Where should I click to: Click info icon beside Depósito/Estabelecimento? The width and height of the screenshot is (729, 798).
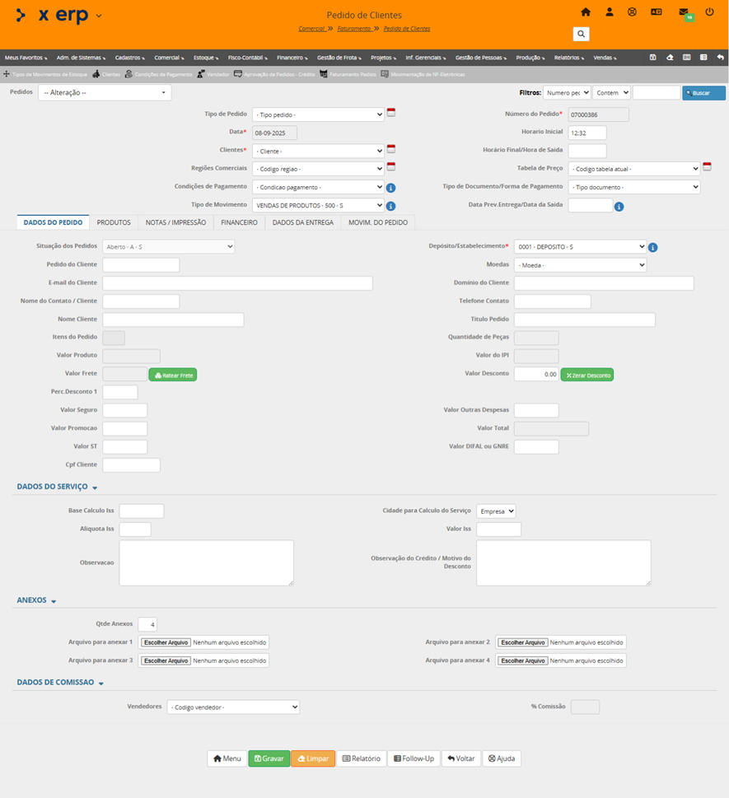pyautogui.click(x=652, y=247)
